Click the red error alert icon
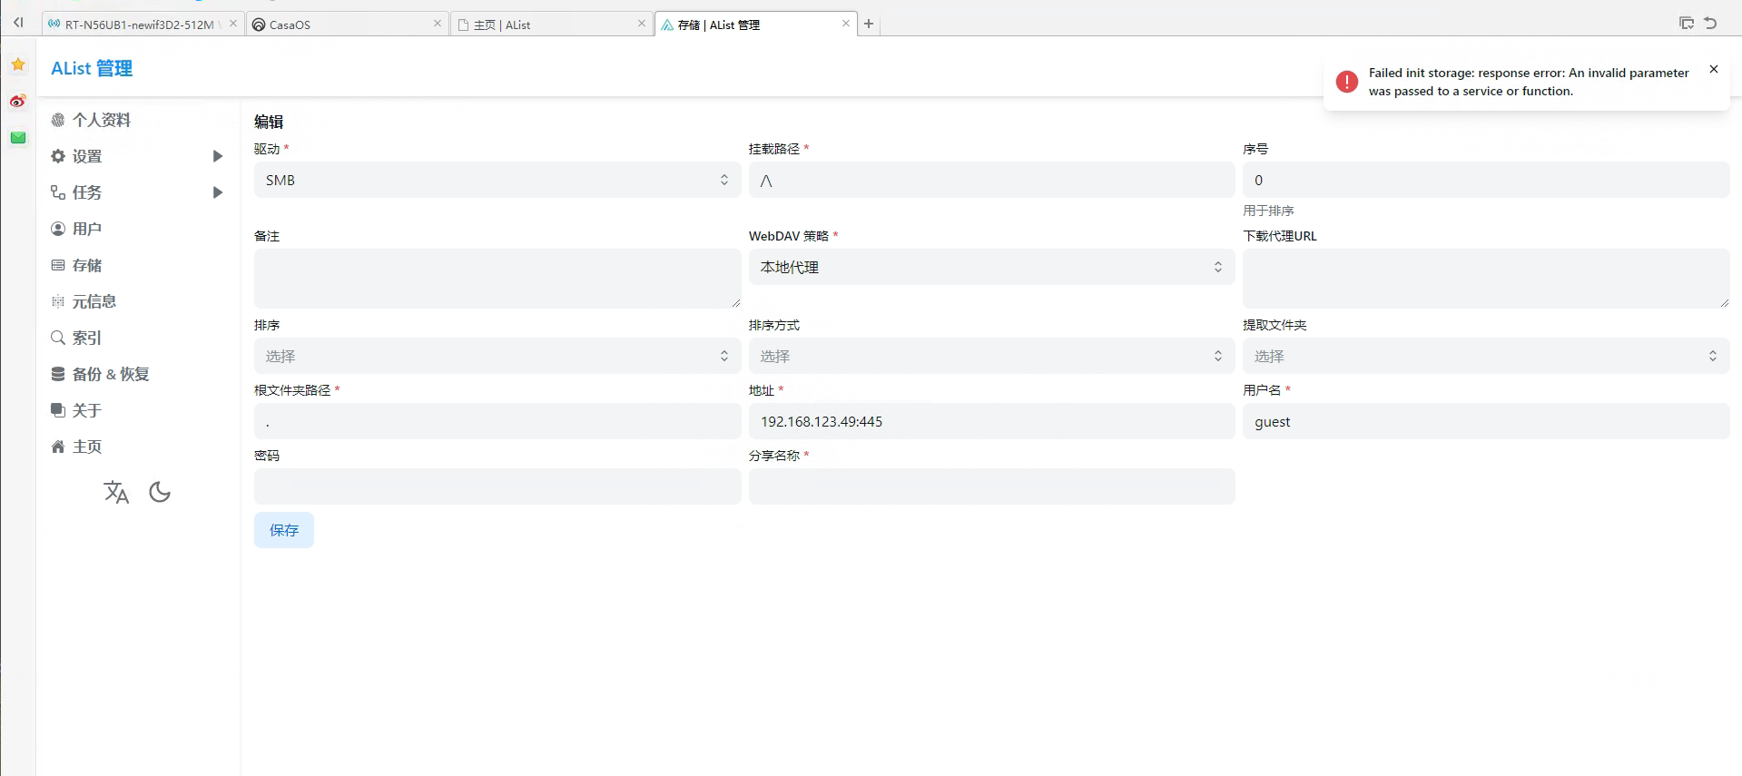The width and height of the screenshot is (1742, 776). coord(1347,82)
